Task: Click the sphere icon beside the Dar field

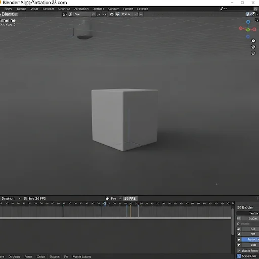Action: click(70, 14)
